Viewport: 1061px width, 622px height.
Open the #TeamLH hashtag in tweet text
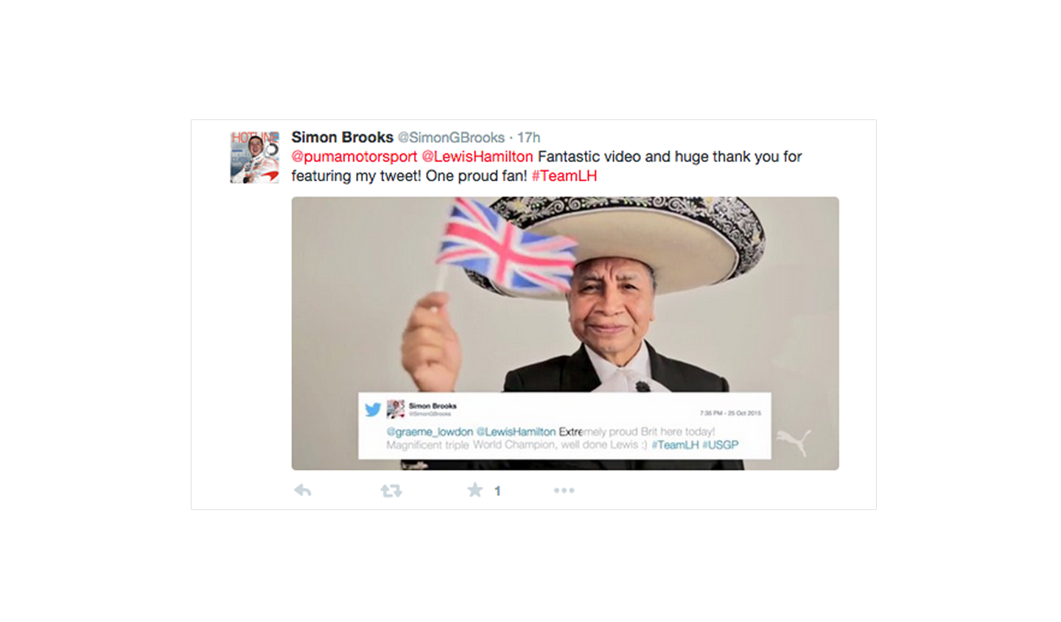(x=564, y=176)
